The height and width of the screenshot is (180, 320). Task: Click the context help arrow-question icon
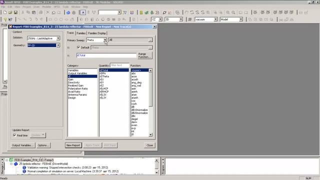click(x=10, y=19)
